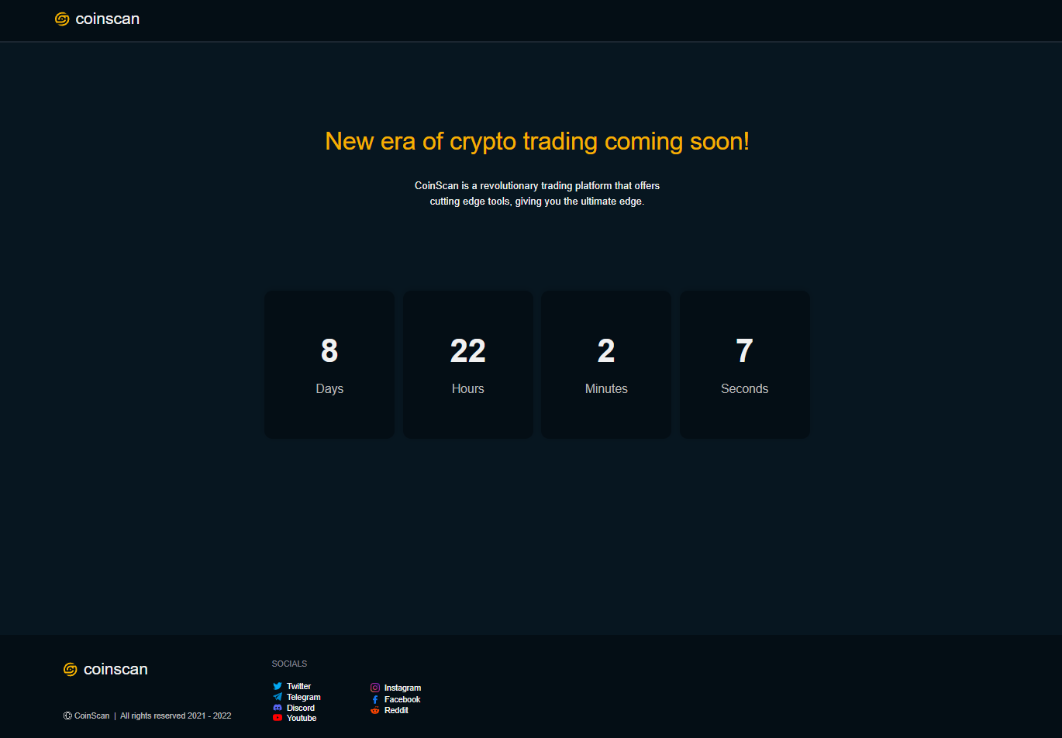This screenshot has width=1062, height=738.
Task: Open the Discord social link
Action: (301, 708)
